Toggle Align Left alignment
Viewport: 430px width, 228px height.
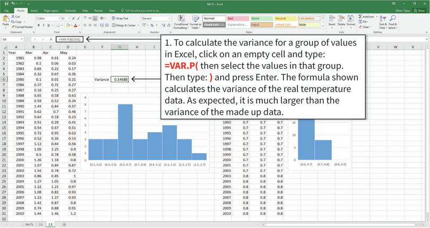[85, 25]
